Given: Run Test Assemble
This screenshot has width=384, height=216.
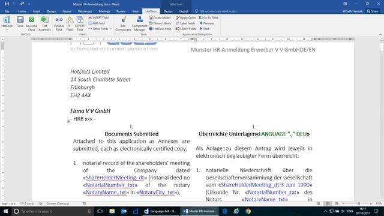Looking at the screenshot, I should coord(44,23).
